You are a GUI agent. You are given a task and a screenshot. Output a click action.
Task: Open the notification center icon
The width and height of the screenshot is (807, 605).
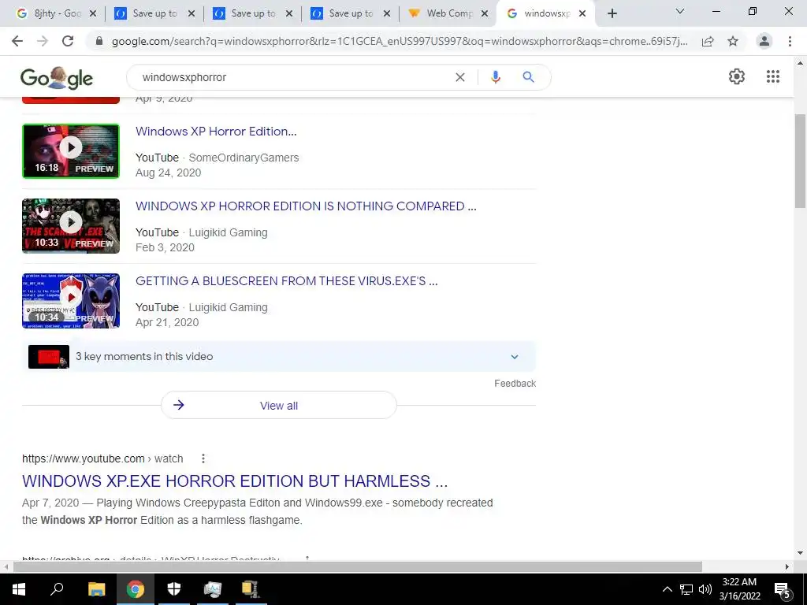tap(782, 590)
